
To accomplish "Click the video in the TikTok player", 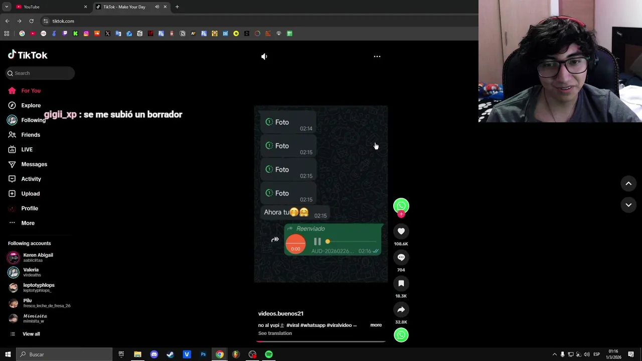I will pyautogui.click(x=321, y=194).
